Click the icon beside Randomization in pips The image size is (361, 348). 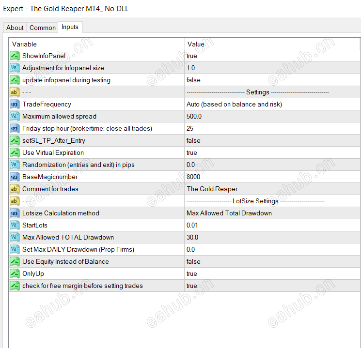(15, 165)
